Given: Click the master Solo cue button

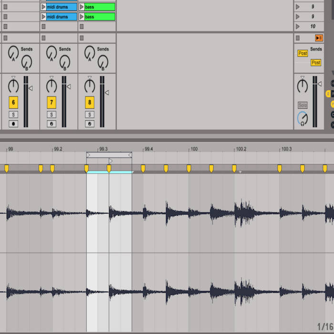Looking at the screenshot, I should pos(303,105).
